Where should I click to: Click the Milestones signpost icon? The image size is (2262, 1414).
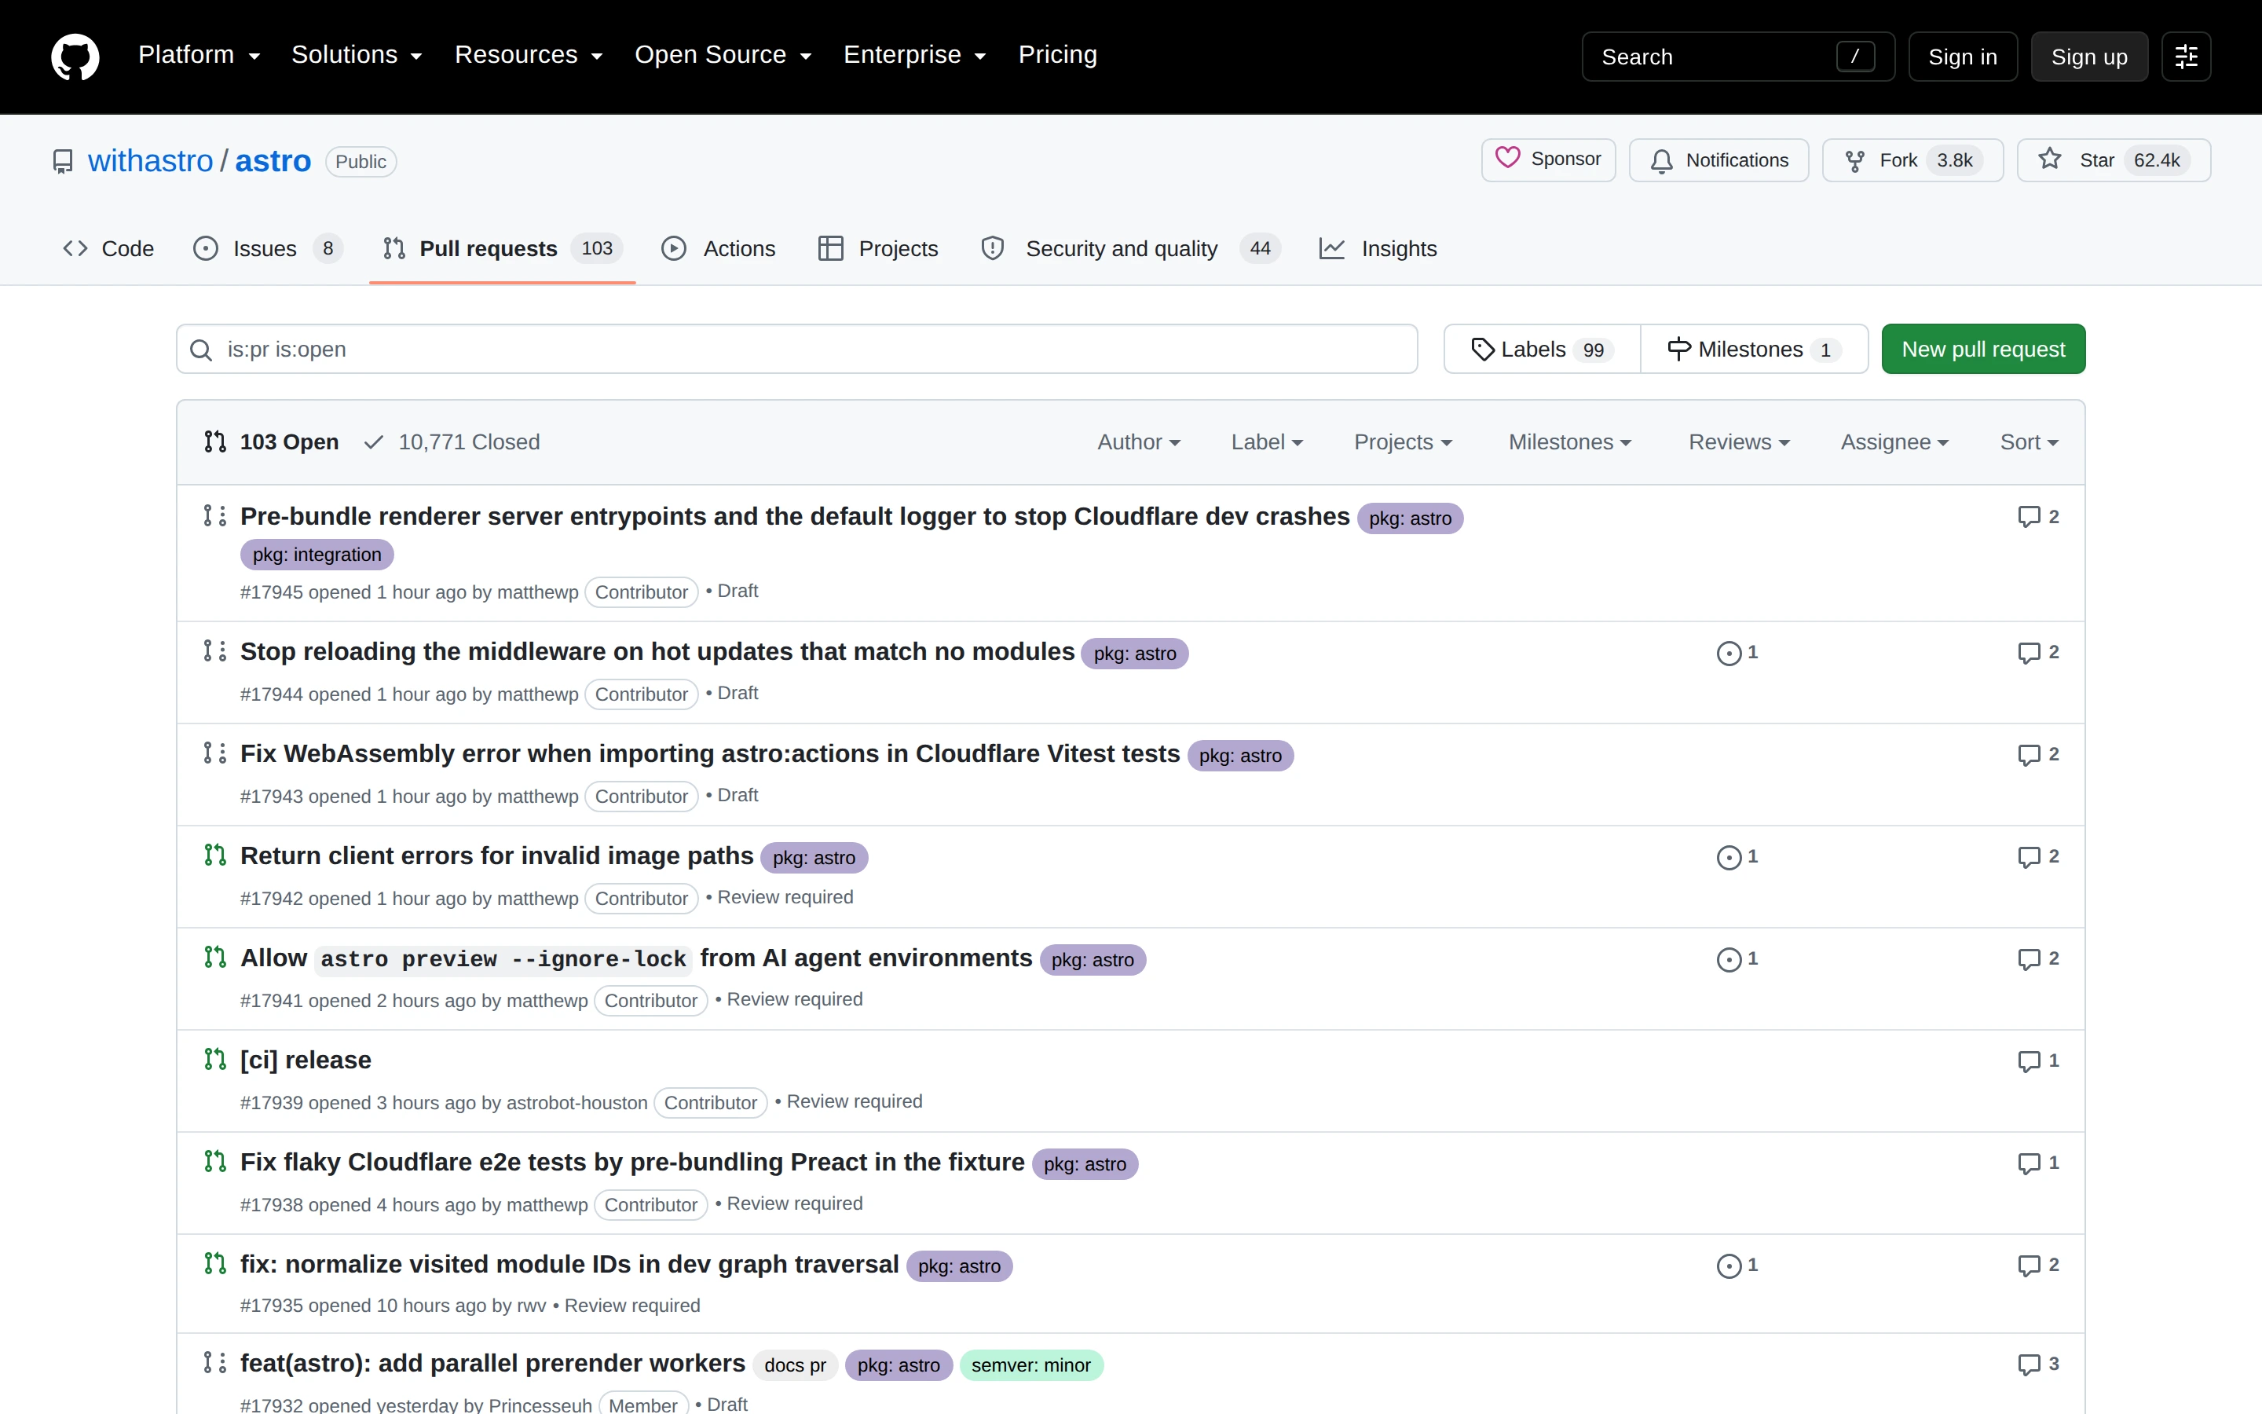coord(1678,350)
